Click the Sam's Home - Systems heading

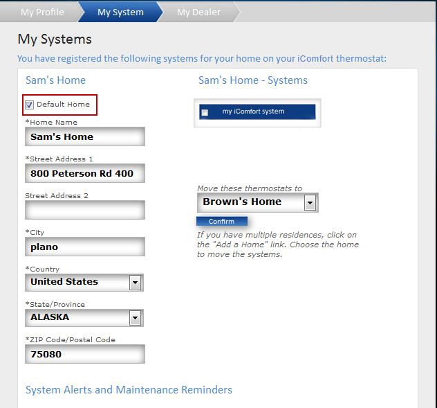[252, 80]
